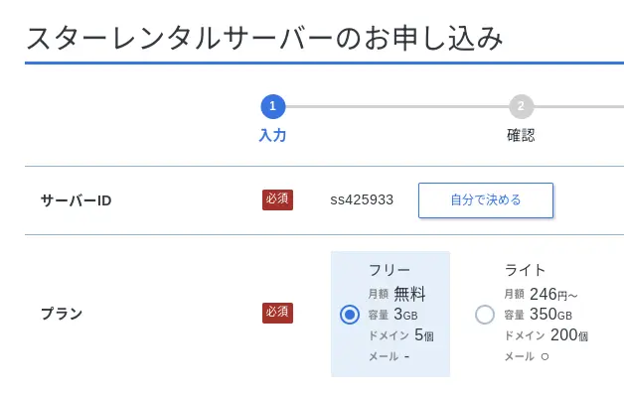This screenshot has height=393, width=624.
Task: Click the 自分で決める button
Action: coord(486,200)
